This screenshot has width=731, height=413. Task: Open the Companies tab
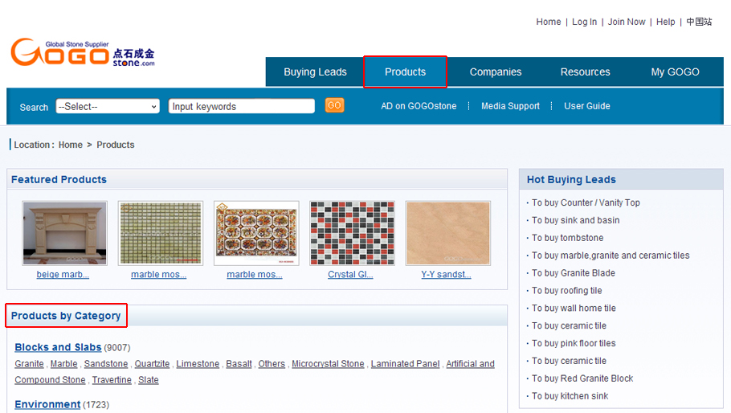click(495, 72)
